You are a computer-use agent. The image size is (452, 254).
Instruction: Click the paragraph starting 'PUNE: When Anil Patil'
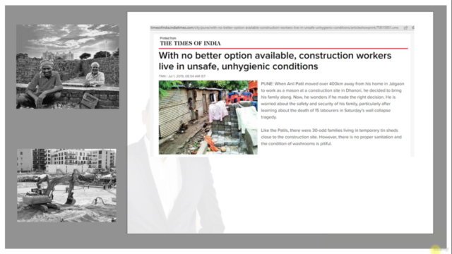[x=333, y=100]
